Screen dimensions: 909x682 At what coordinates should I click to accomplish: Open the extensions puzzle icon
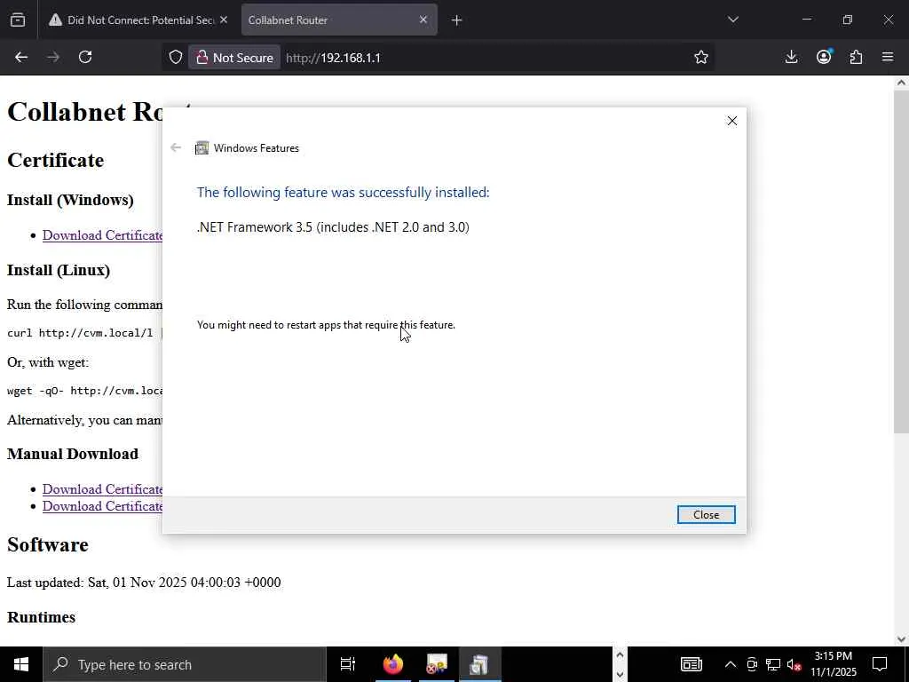[x=856, y=57]
